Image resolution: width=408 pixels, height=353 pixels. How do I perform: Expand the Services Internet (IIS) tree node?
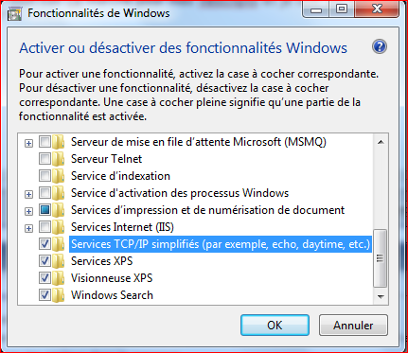(x=28, y=228)
